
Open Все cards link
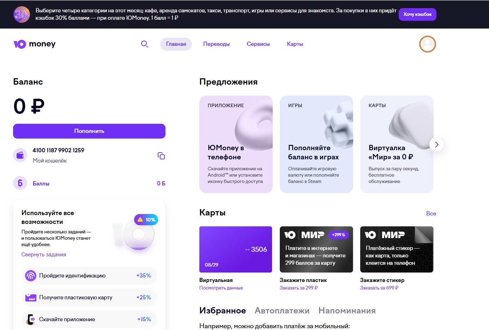click(x=431, y=213)
